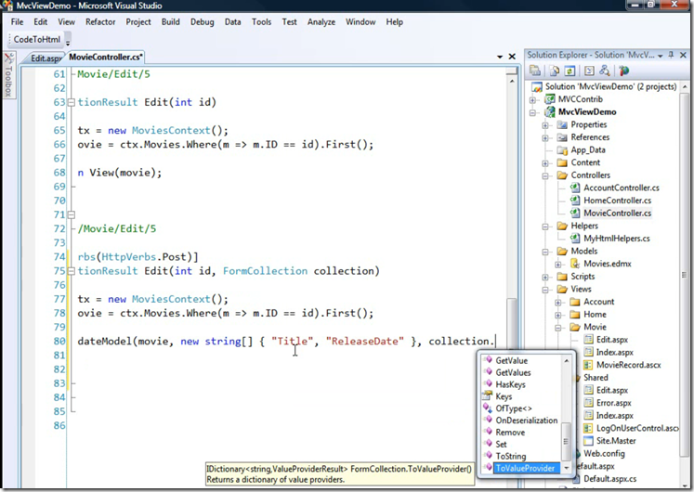Click the Refresh icon in Solution Explorer
Screen dimensions: 694x492
point(570,71)
